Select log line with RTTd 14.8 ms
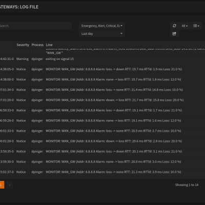Viewport: 205px width, 205px height. [x=114, y=90]
